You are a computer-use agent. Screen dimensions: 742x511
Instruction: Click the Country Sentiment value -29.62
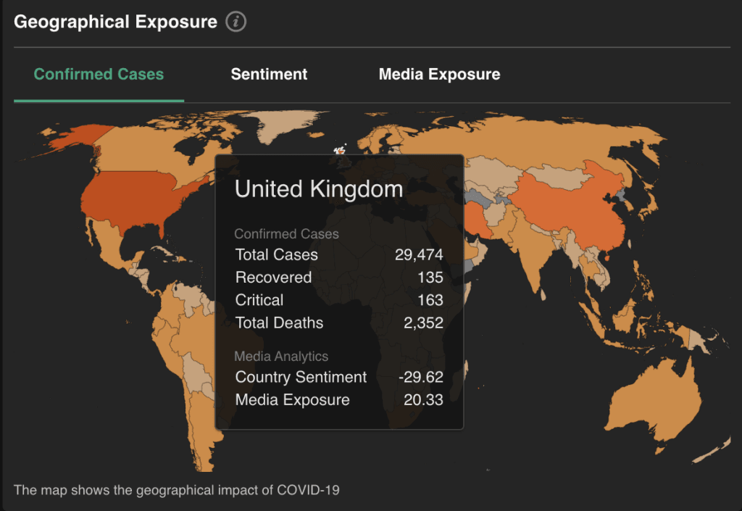[421, 377]
